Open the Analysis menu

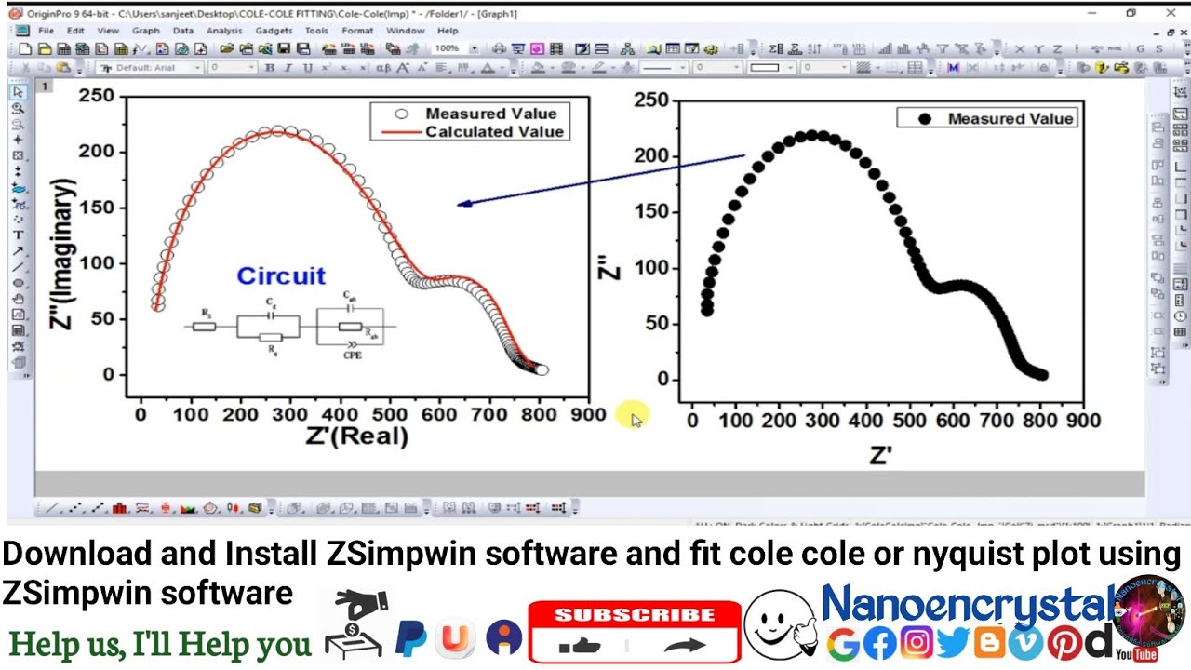coord(224,31)
